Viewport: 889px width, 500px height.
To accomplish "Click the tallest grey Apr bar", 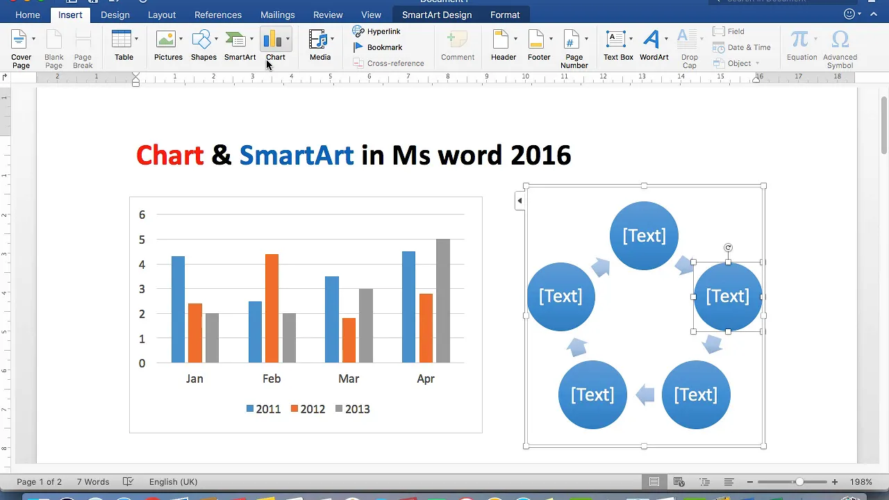I will (x=443, y=301).
